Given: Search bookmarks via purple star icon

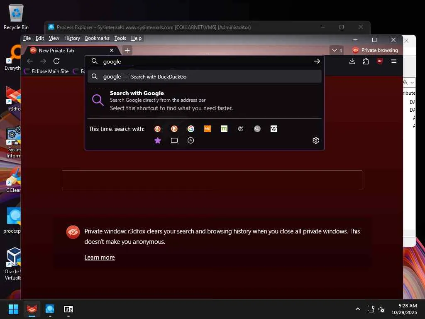Looking at the screenshot, I should pos(157,140).
